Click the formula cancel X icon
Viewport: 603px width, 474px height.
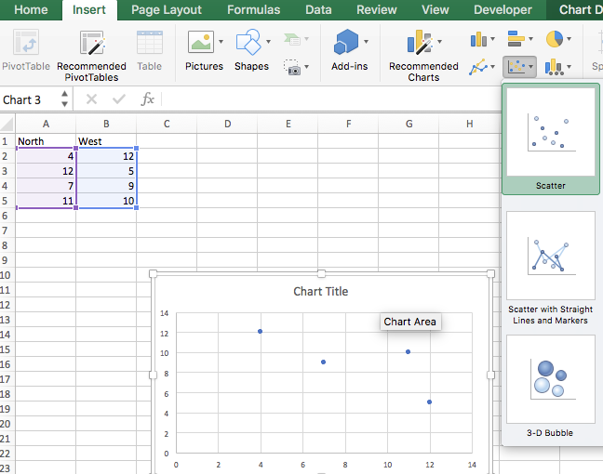point(91,99)
